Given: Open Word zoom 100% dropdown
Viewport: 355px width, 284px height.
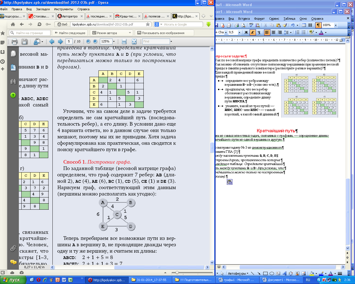Looking at the screenshot, I should pos(336,25).
